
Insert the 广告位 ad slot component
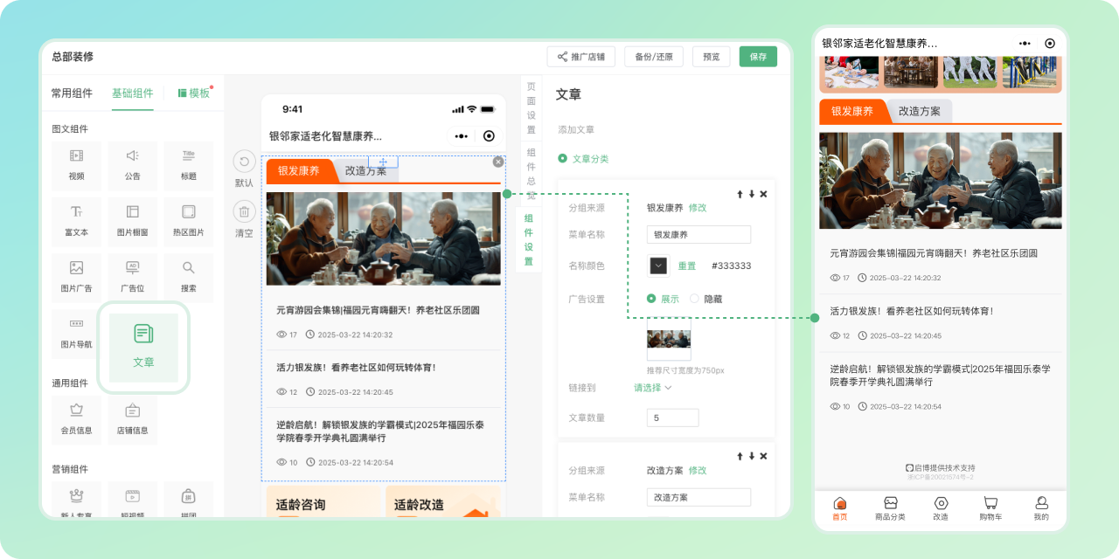coord(132,278)
